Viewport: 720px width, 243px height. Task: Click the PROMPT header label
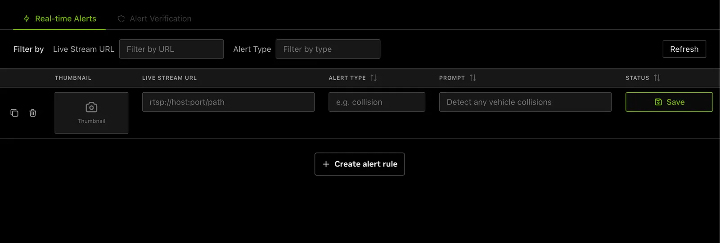(x=452, y=78)
